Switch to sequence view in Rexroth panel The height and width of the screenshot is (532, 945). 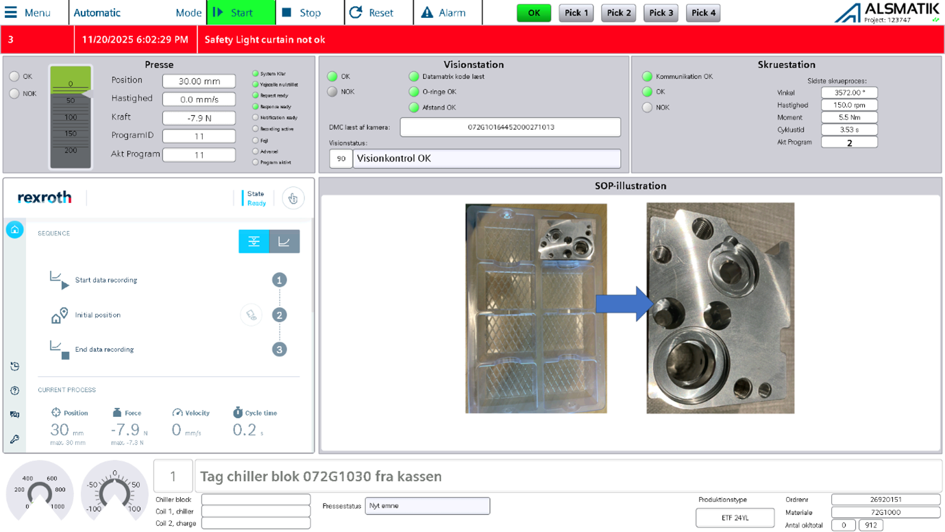click(254, 241)
